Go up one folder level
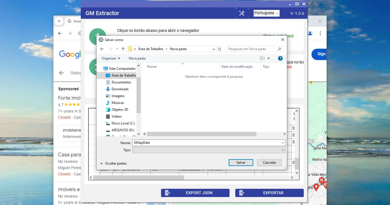This screenshot has width=390, height=205. tap(123, 49)
